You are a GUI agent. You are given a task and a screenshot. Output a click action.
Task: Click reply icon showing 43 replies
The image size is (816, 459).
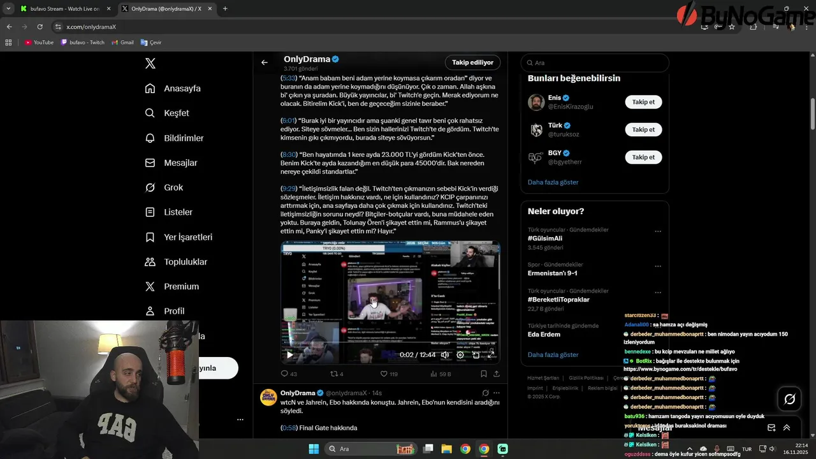pos(285,374)
